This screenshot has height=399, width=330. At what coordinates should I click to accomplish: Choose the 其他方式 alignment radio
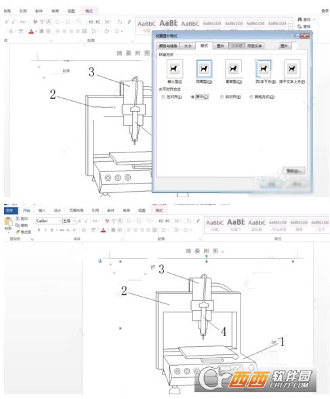click(251, 97)
